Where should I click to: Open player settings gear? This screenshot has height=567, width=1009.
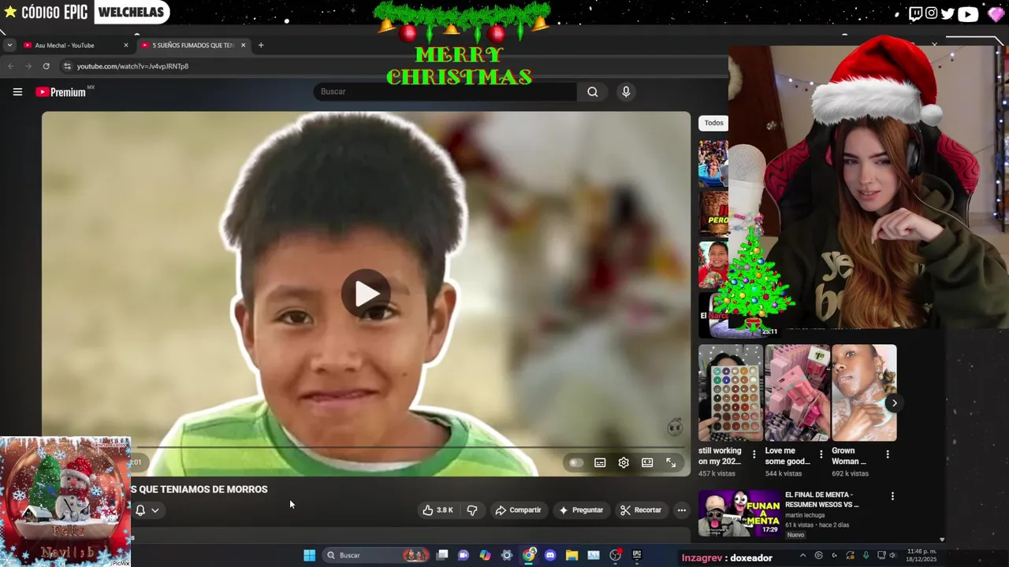(624, 463)
